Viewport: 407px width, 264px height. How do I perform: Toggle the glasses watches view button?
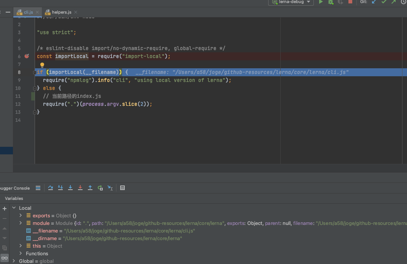tap(5, 258)
